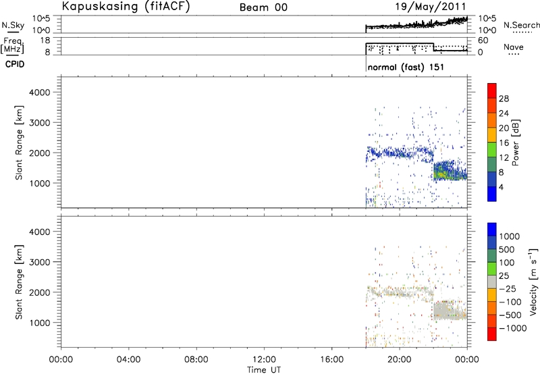Viewport: 540px width, 374px height.
Task: Click the '100' Velocity colorbar tick label
Action: click(507, 263)
